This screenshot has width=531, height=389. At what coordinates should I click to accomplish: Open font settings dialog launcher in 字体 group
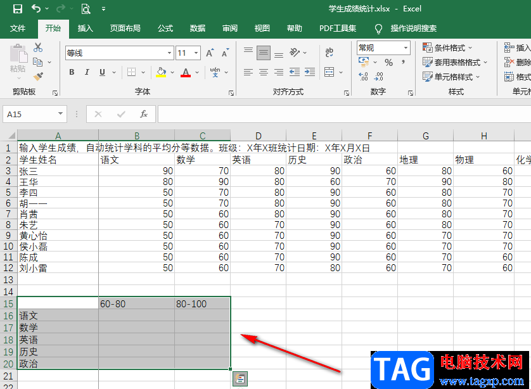[231, 92]
